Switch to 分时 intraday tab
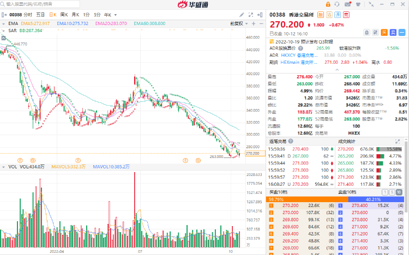The image size is (409, 255). pyautogui.click(x=28, y=15)
